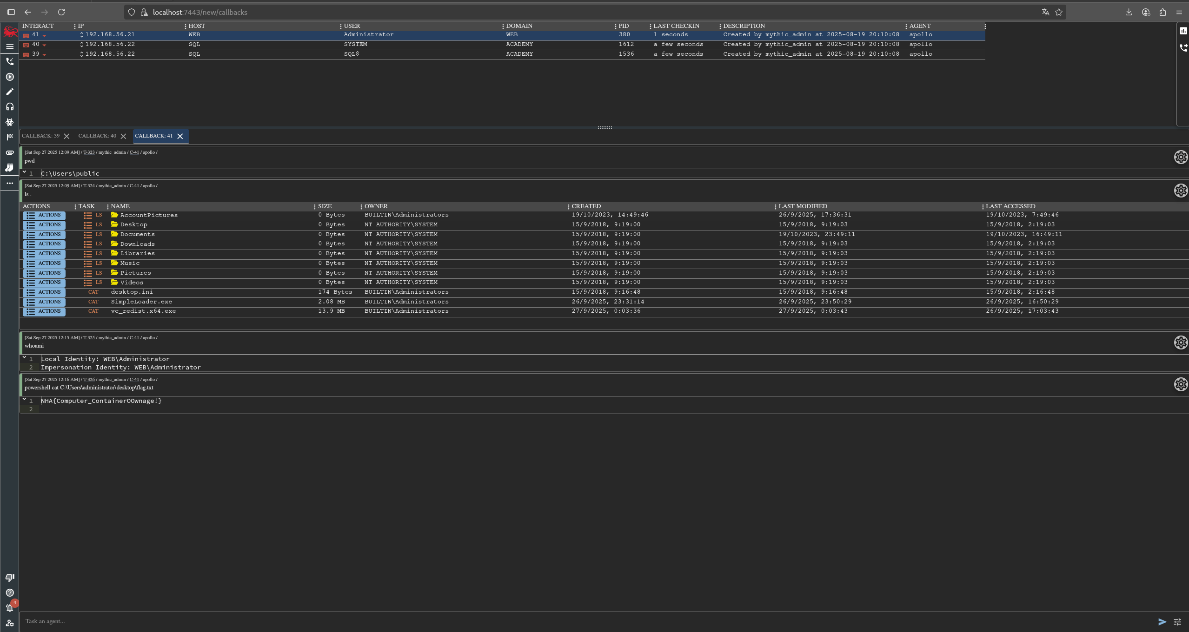
Task: Click the Task an agent input field
Action: [558, 621]
